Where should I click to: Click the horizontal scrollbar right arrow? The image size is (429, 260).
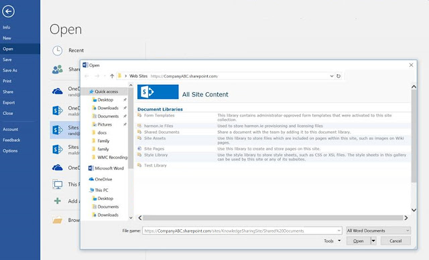(x=406, y=218)
